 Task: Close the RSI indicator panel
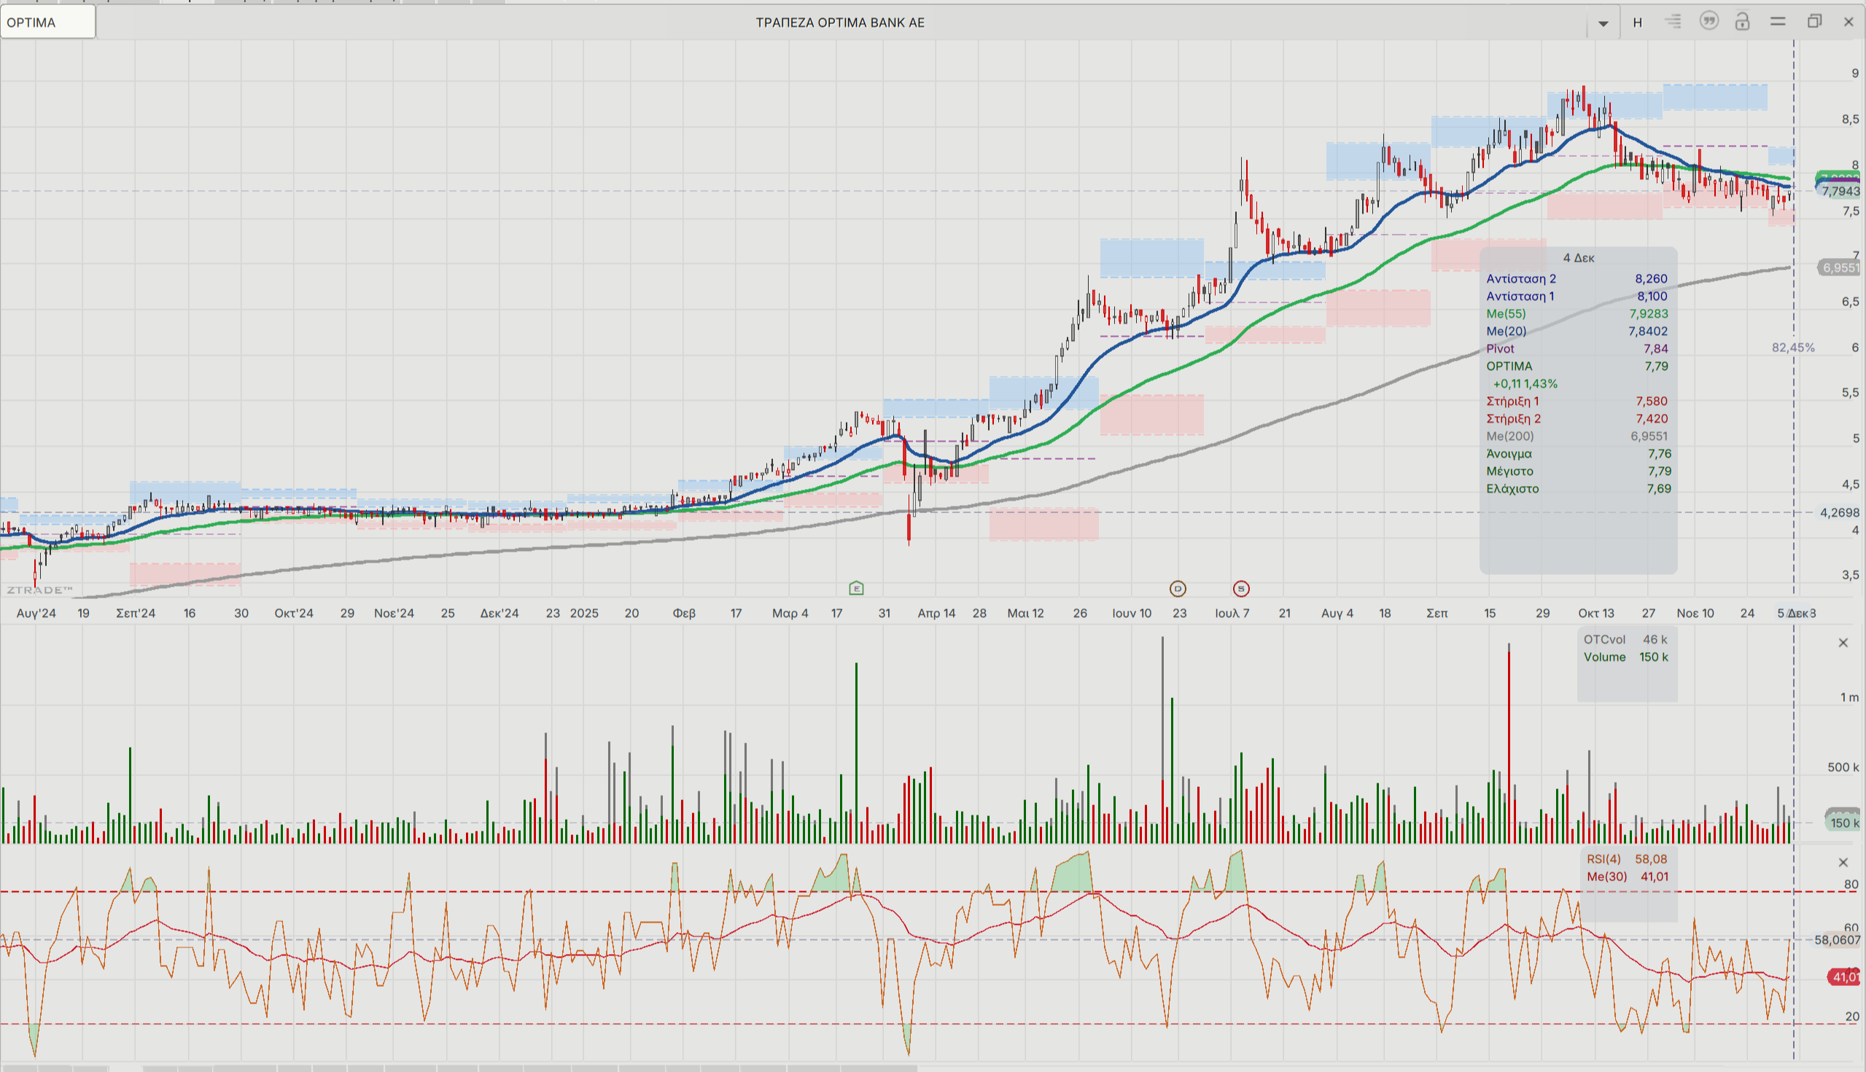point(1843,862)
